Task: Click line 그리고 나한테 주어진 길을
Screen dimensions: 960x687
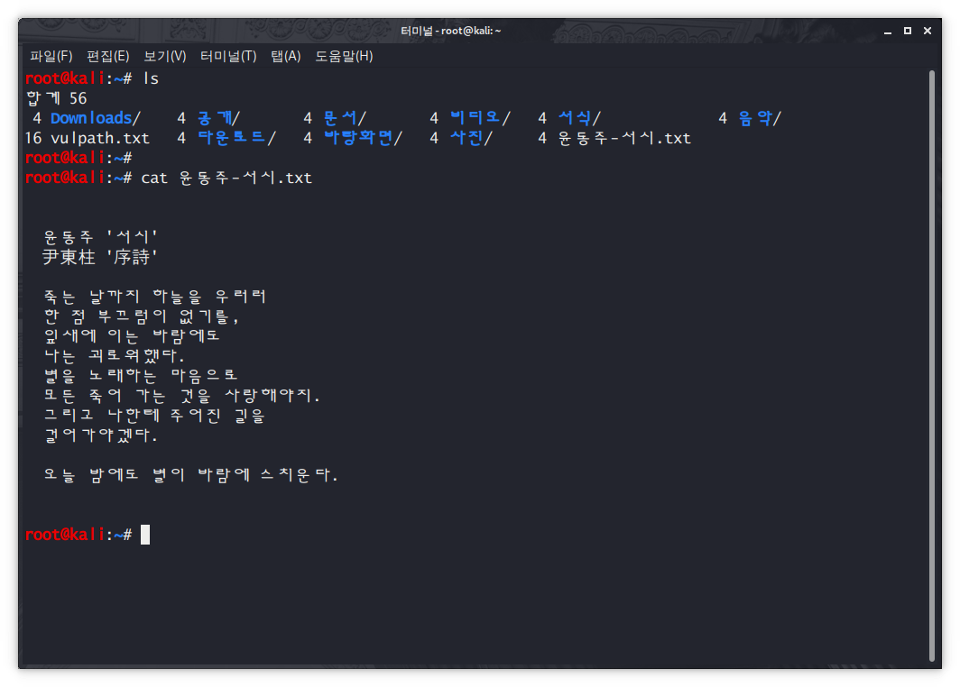Action: pyautogui.click(x=154, y=416)
